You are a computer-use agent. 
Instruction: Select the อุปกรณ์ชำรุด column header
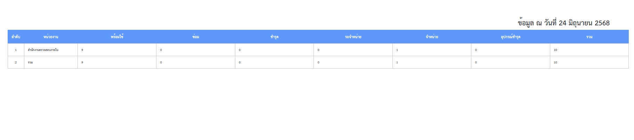coord(511,37)
